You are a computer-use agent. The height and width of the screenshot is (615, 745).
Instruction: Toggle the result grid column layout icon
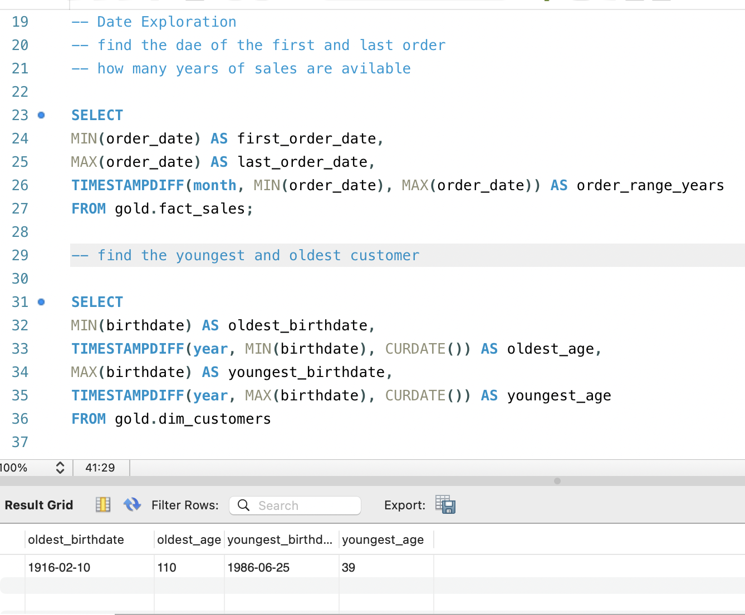click(103, 505)
